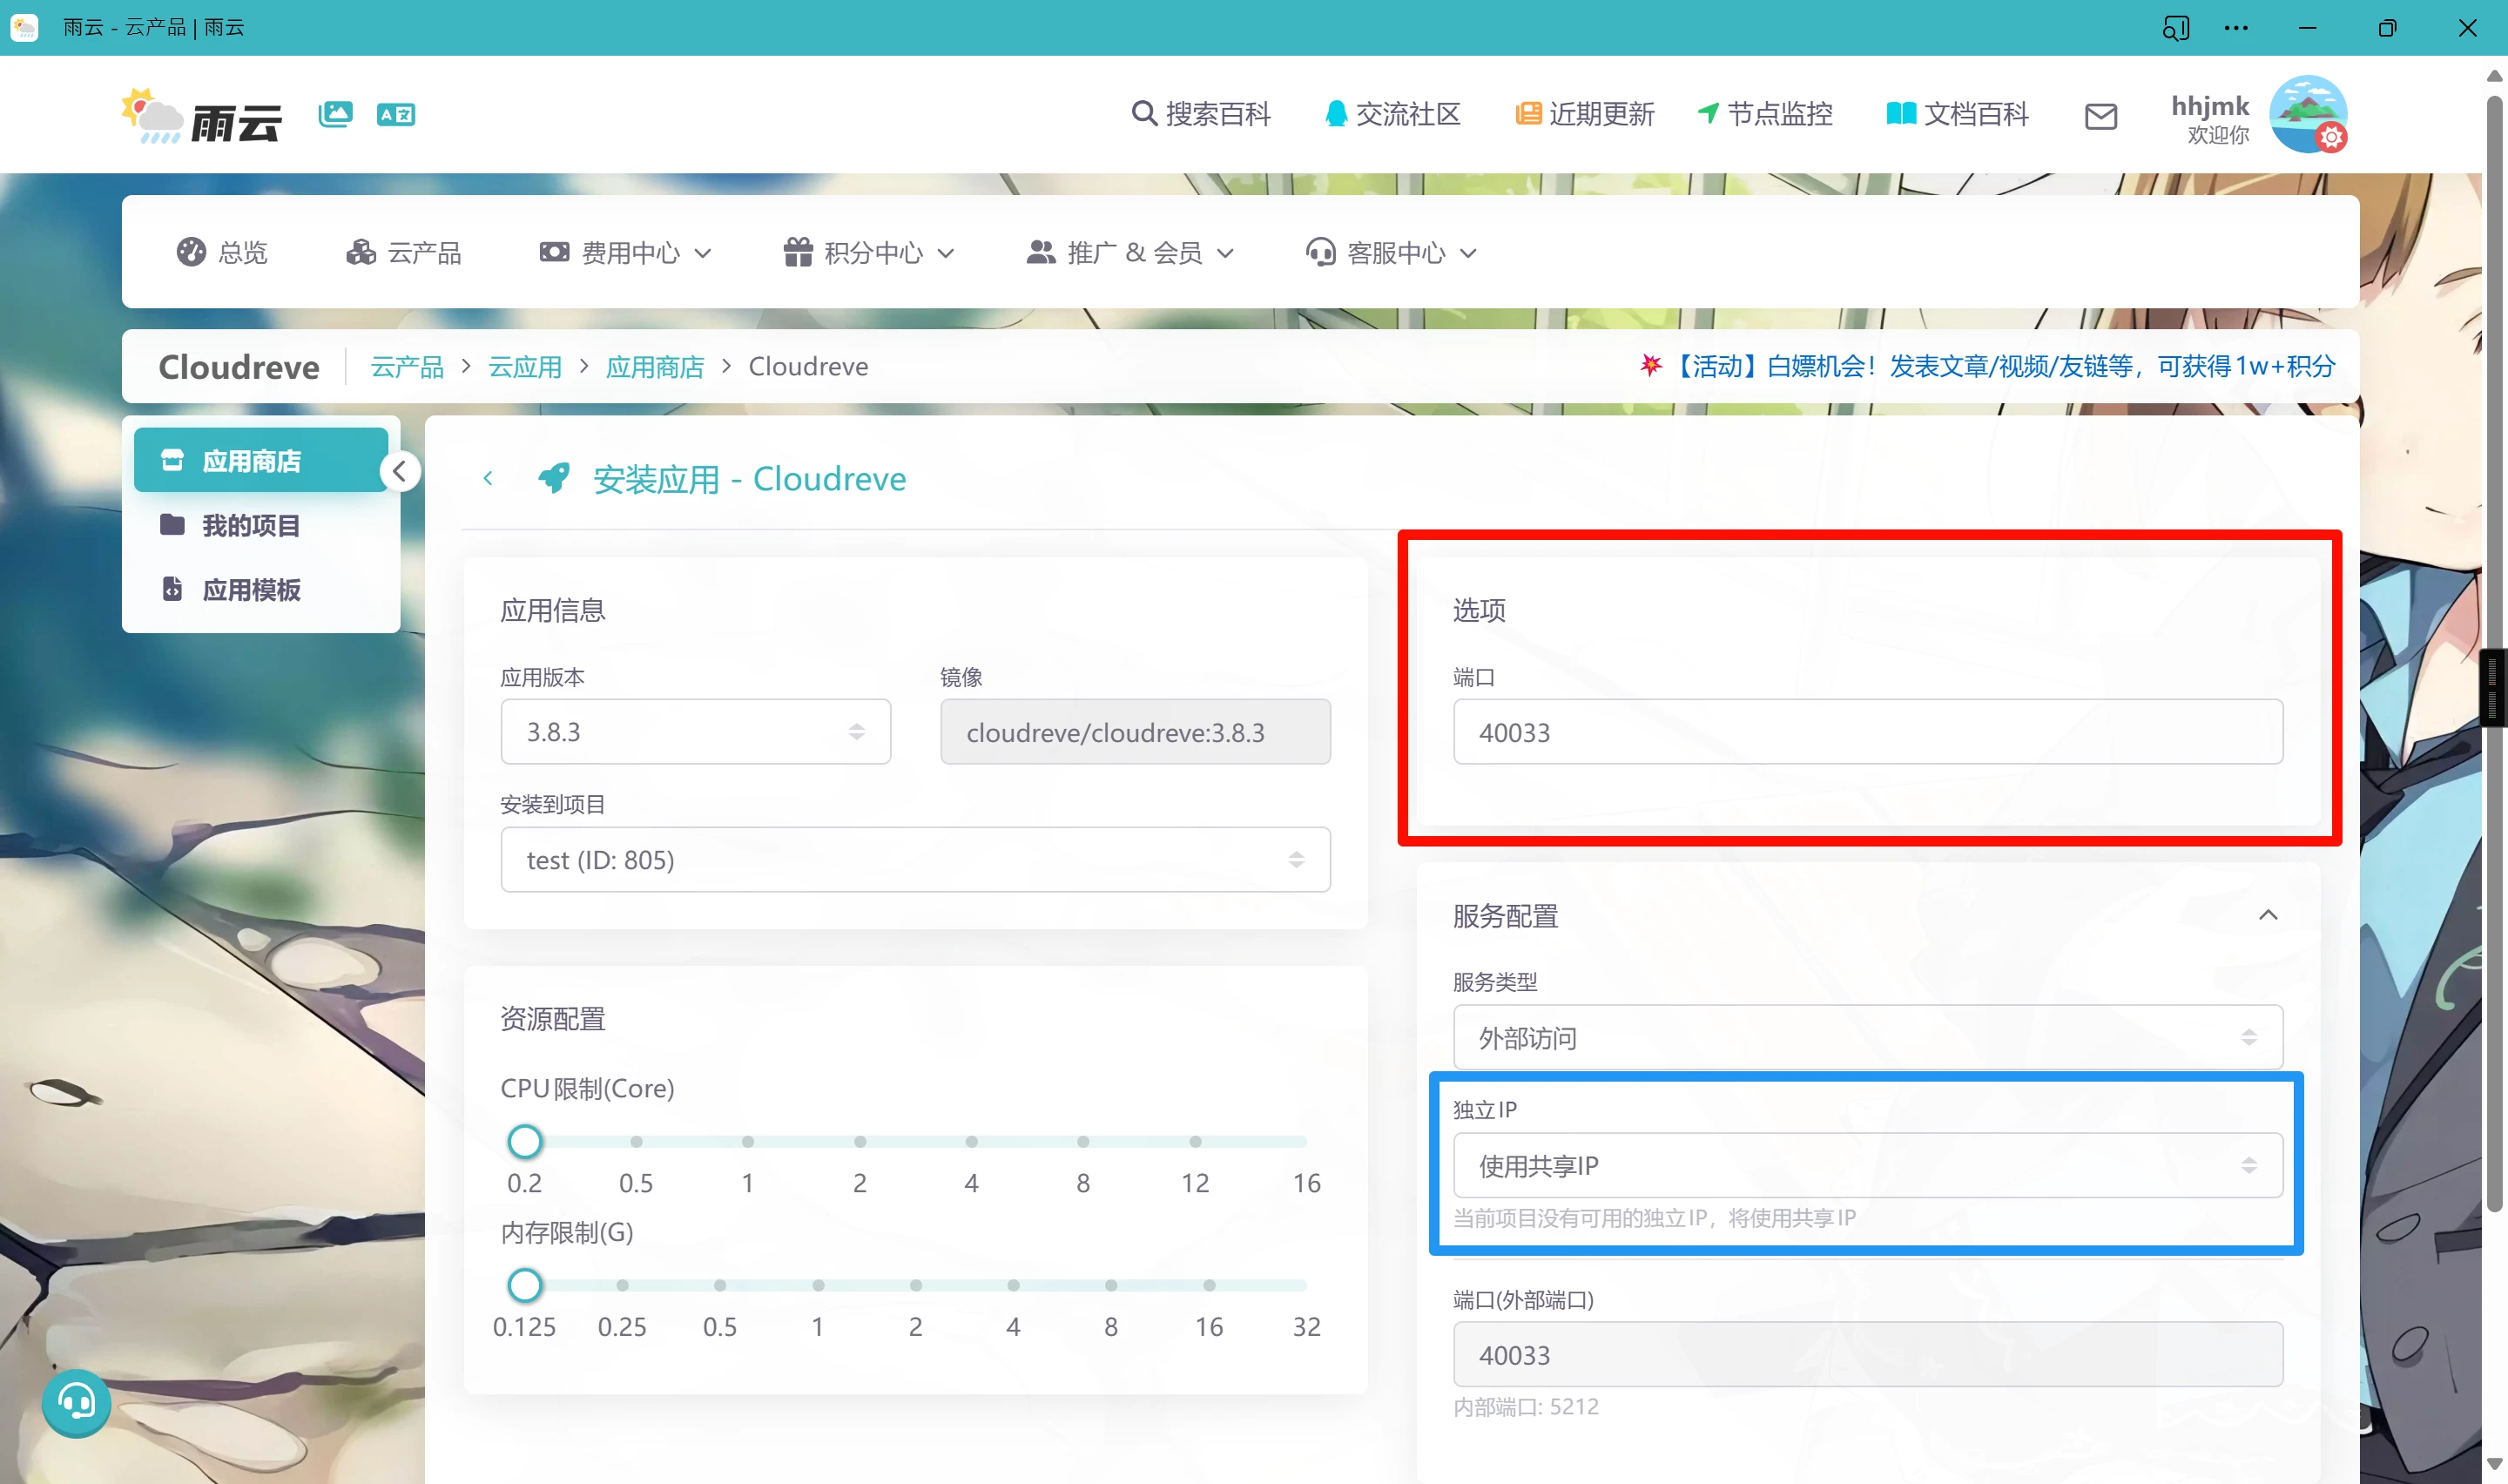Set CPU limit slider to 2 cores
The height and width of the screenshot is (1484, 2508).
point(860,1142)
